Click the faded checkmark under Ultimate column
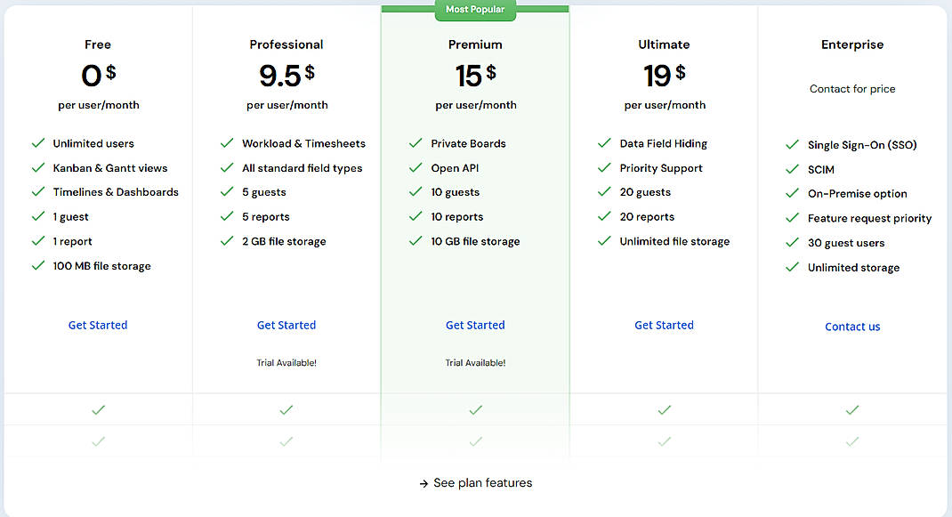 click(x=664, y=440)
